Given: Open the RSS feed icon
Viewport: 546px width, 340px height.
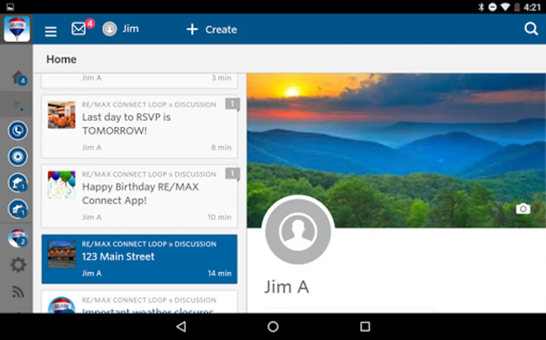Looking at the screenshot, I should pyautogui.click(x=18, y=292).
